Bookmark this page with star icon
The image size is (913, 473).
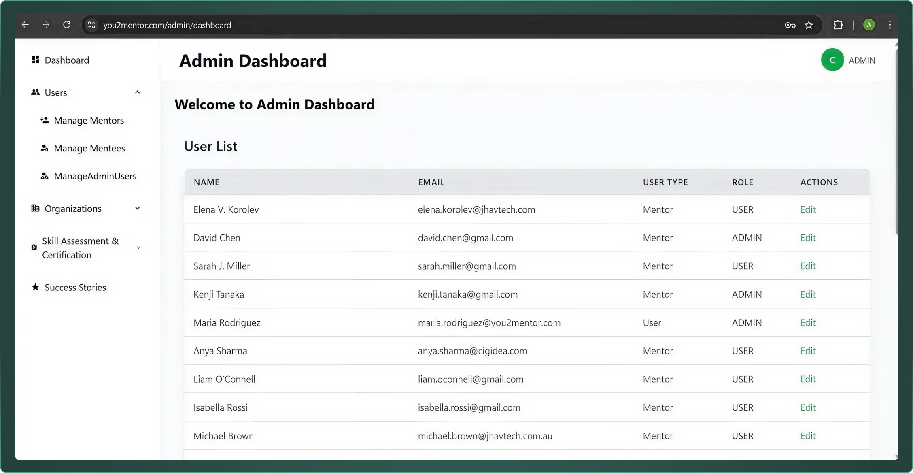coord(809,25)
